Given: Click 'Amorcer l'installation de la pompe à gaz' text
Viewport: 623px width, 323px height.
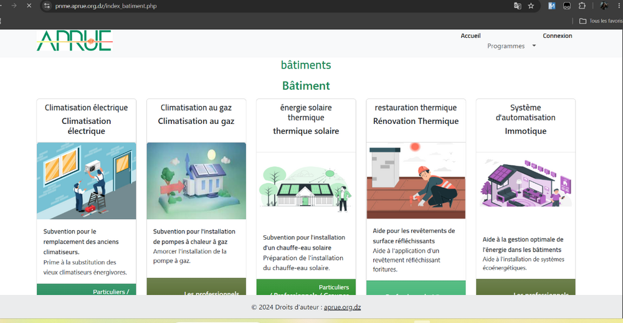Looking at the screenshot, I should (x=190, y=256).
